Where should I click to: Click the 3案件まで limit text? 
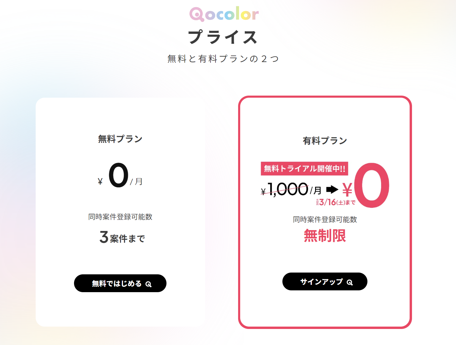(122, 238)
